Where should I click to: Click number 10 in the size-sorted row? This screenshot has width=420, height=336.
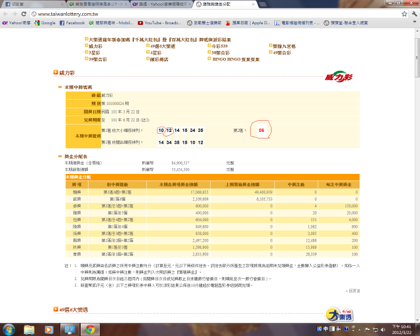[161, 130]
